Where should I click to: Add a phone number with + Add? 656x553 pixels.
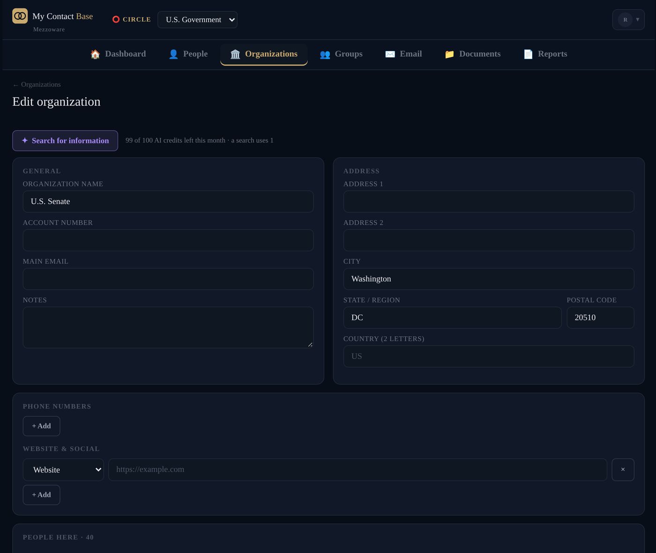click(x=41, y=426)
